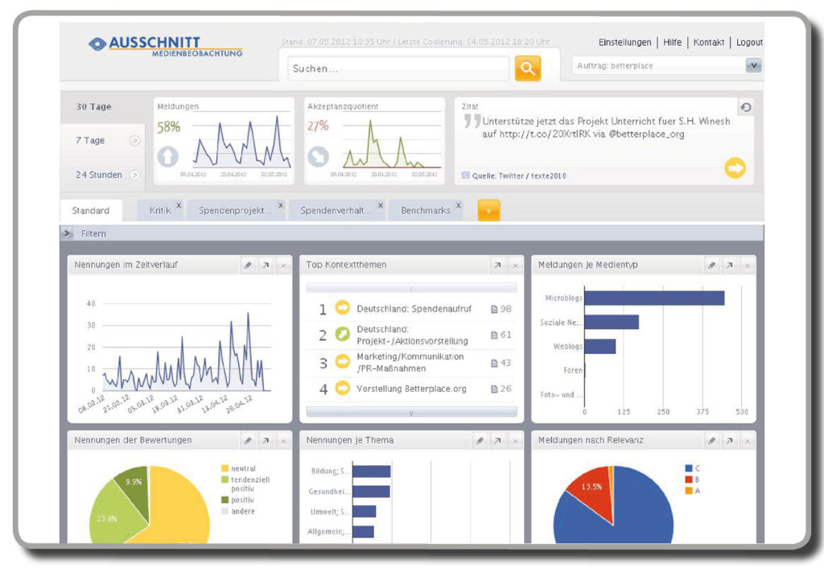Close the Nennungen der Bewertungen widget
Screen dimensions: 824x569
283,441
